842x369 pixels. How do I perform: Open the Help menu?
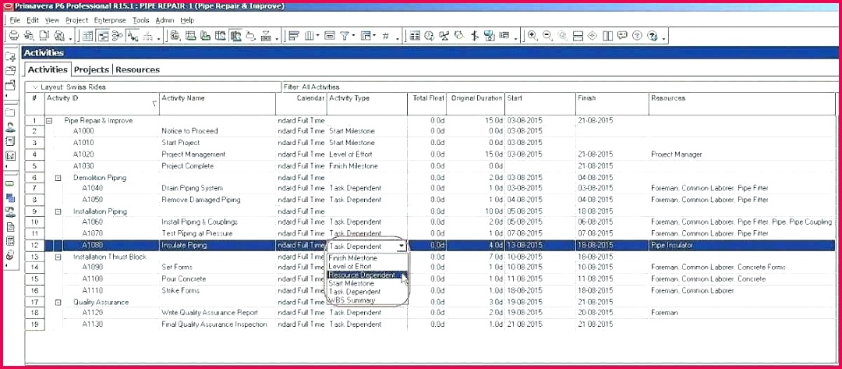coord(187,20)
